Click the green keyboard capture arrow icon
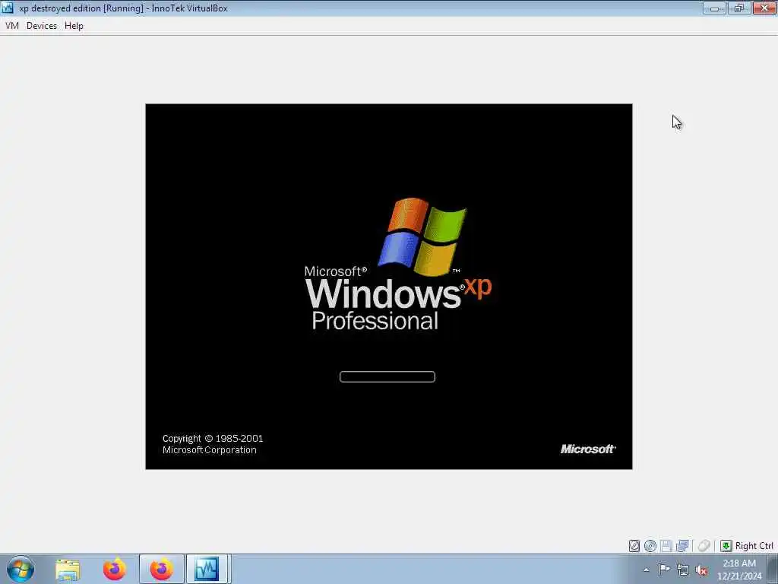 726,546
